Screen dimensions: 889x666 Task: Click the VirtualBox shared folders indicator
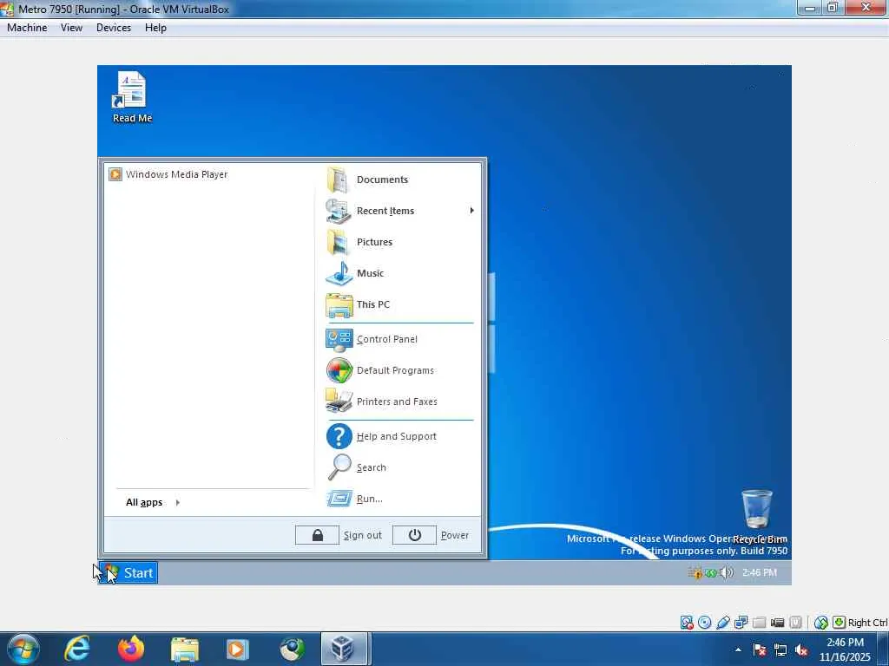(759, 623)
